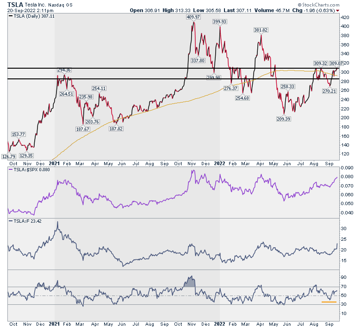Click the StockCharts.com attribution text
361x328 pixels.
click(318, 5)
